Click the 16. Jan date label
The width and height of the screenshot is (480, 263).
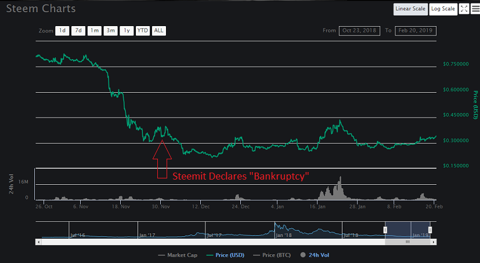pos(317,207)
